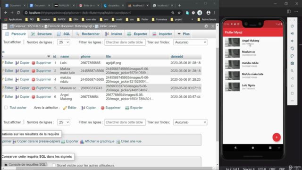Expand column options triangle before id header
The image size is (302, 170).
(x=49, y=57)
